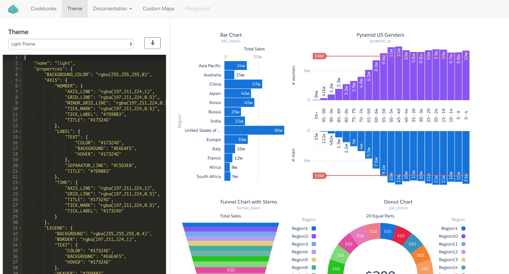Open the Cookbooks page

click(44, 9)
